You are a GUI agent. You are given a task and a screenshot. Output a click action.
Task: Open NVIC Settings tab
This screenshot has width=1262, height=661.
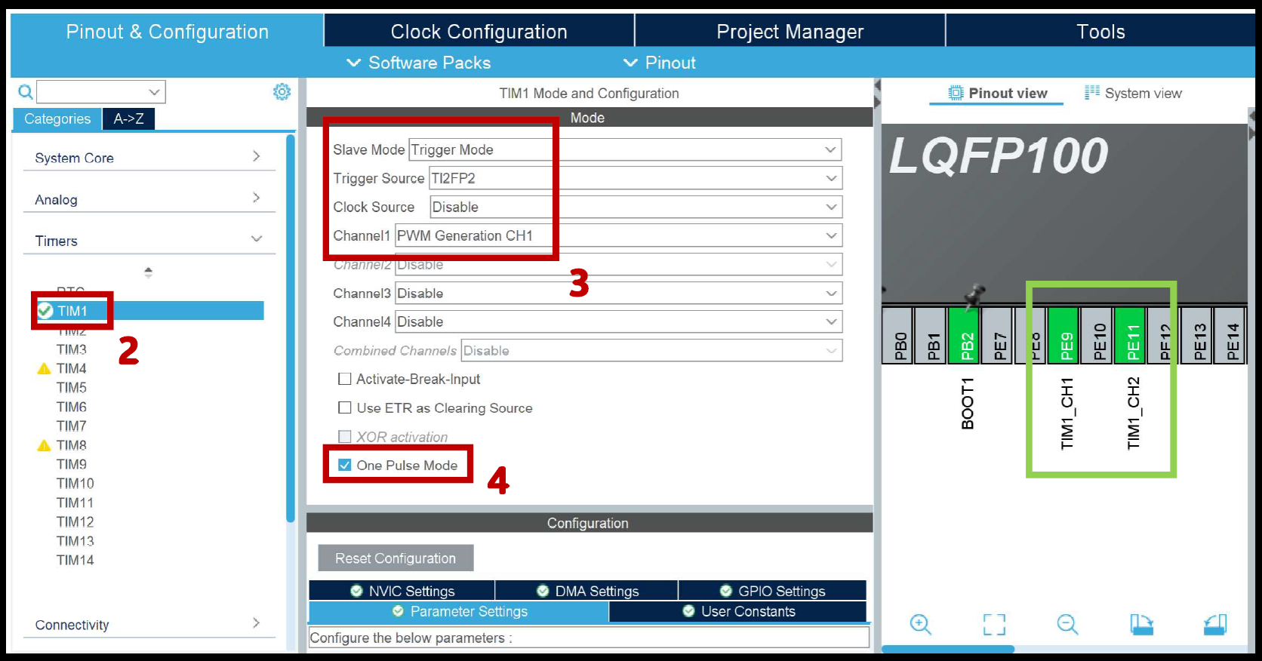[402, 591]
